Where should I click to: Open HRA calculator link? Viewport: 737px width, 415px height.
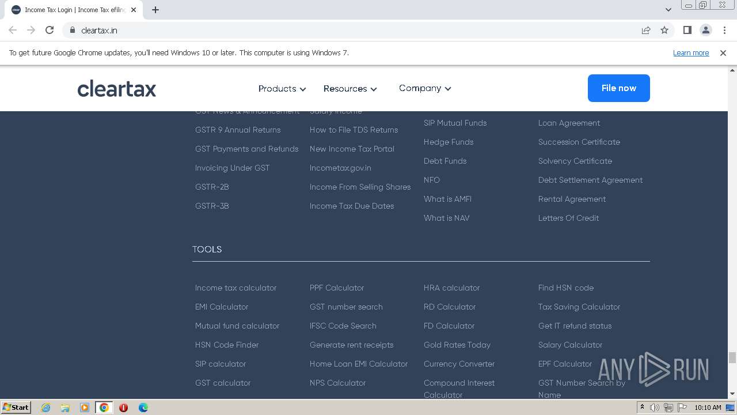(x=452, y=288)
